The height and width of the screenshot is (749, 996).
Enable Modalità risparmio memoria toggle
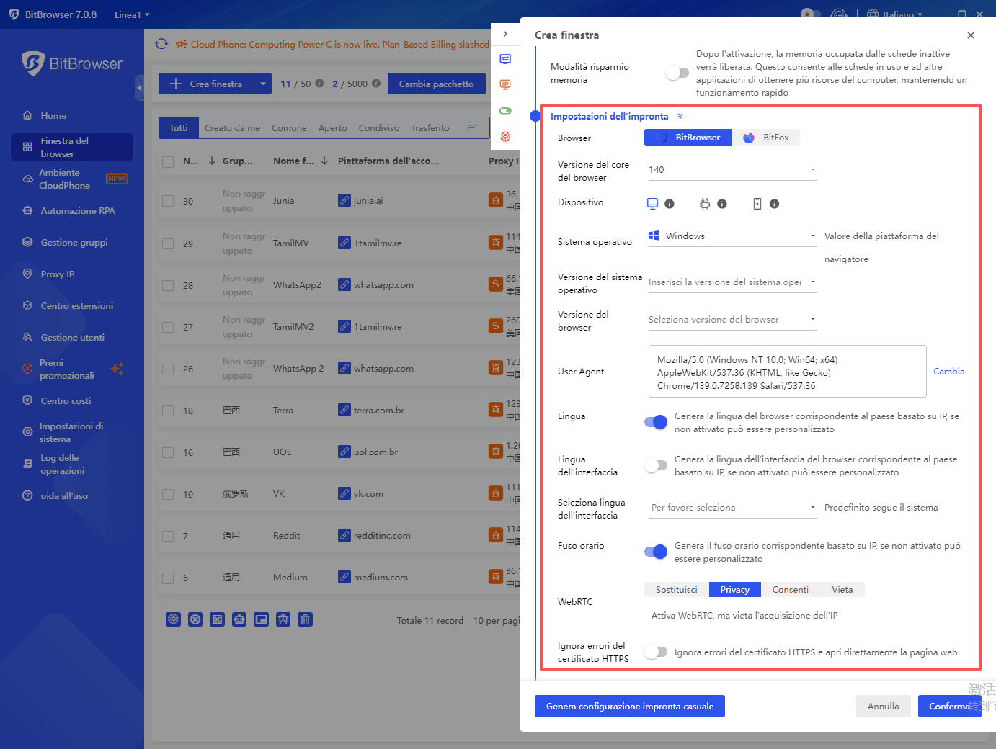[x=677, y=73]
